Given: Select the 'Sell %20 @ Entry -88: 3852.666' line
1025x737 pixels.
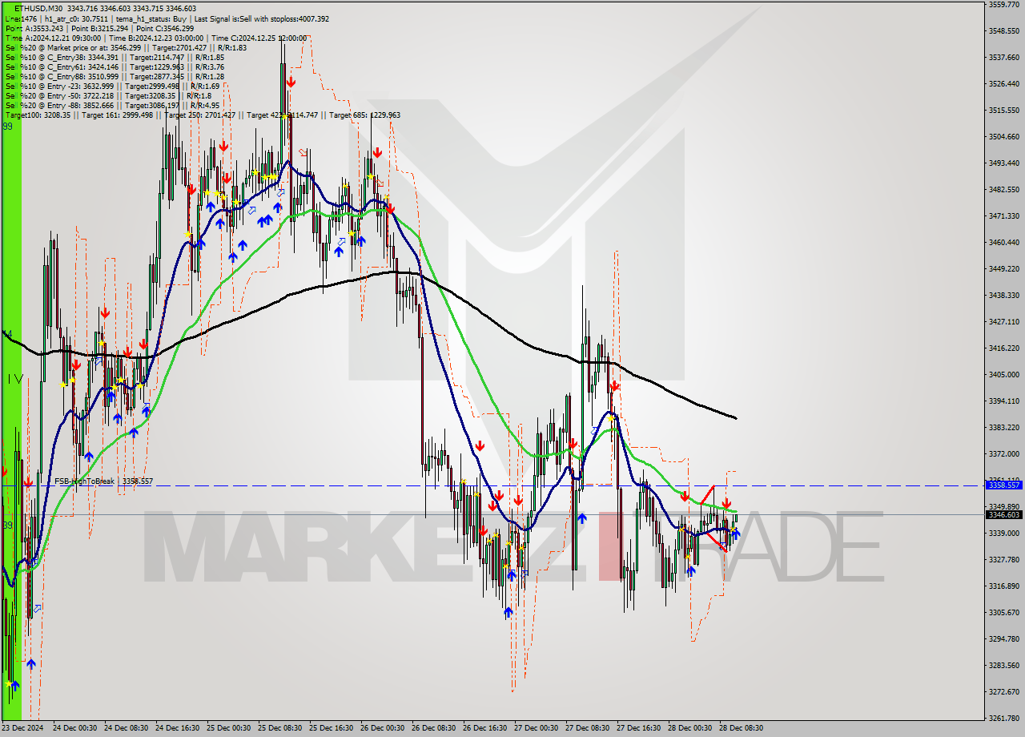Looking at the screenshot, I should (x=113, y=105).
